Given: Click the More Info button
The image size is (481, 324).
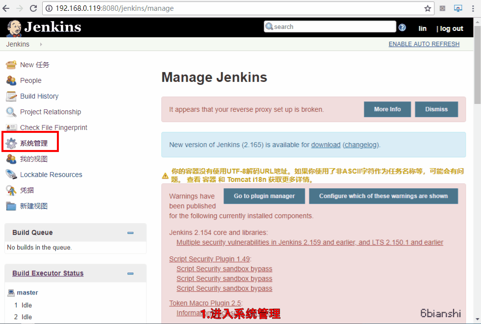Looking at the screenshot, I should click(x=387, y=109).
